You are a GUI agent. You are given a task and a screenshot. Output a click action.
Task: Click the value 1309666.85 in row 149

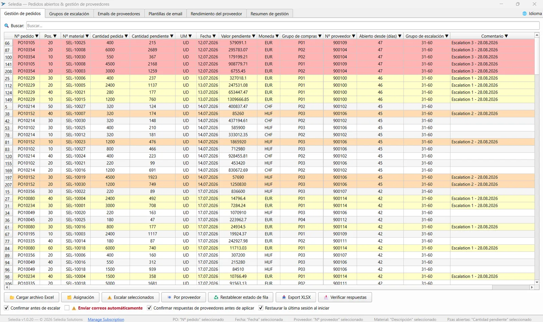tap(238, 99)
